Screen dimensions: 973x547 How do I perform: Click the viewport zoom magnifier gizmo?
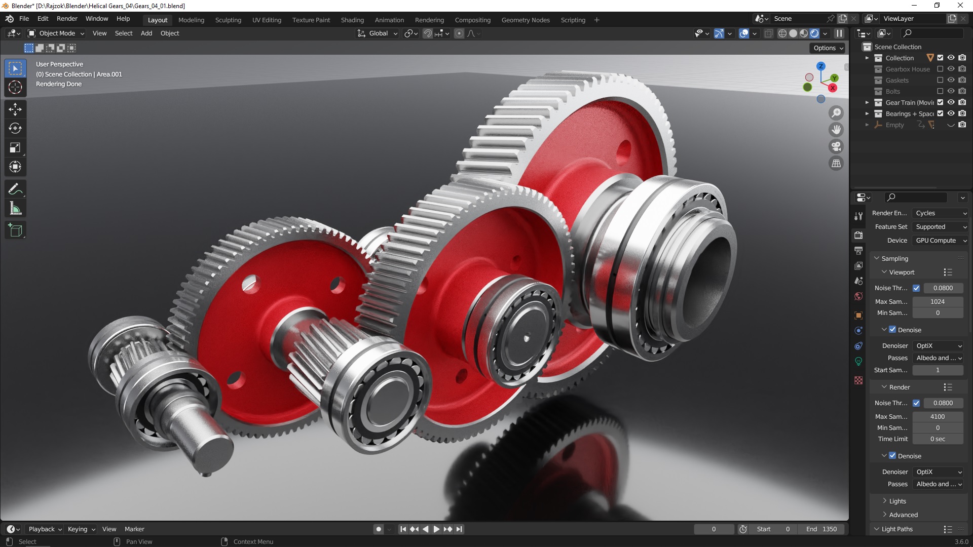pos(836,113)
